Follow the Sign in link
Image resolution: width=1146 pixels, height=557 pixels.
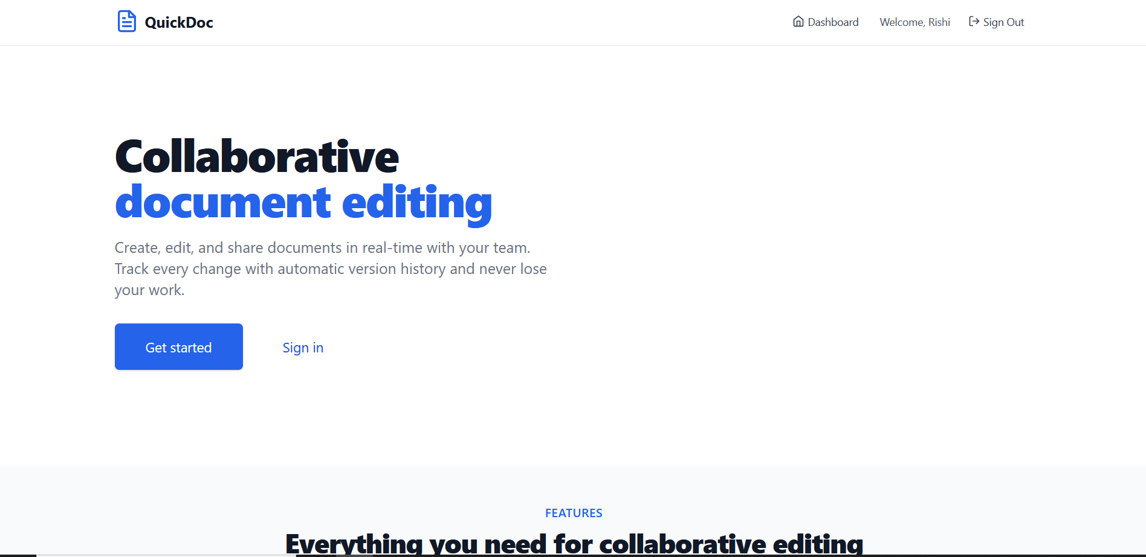tap(303, 348)
